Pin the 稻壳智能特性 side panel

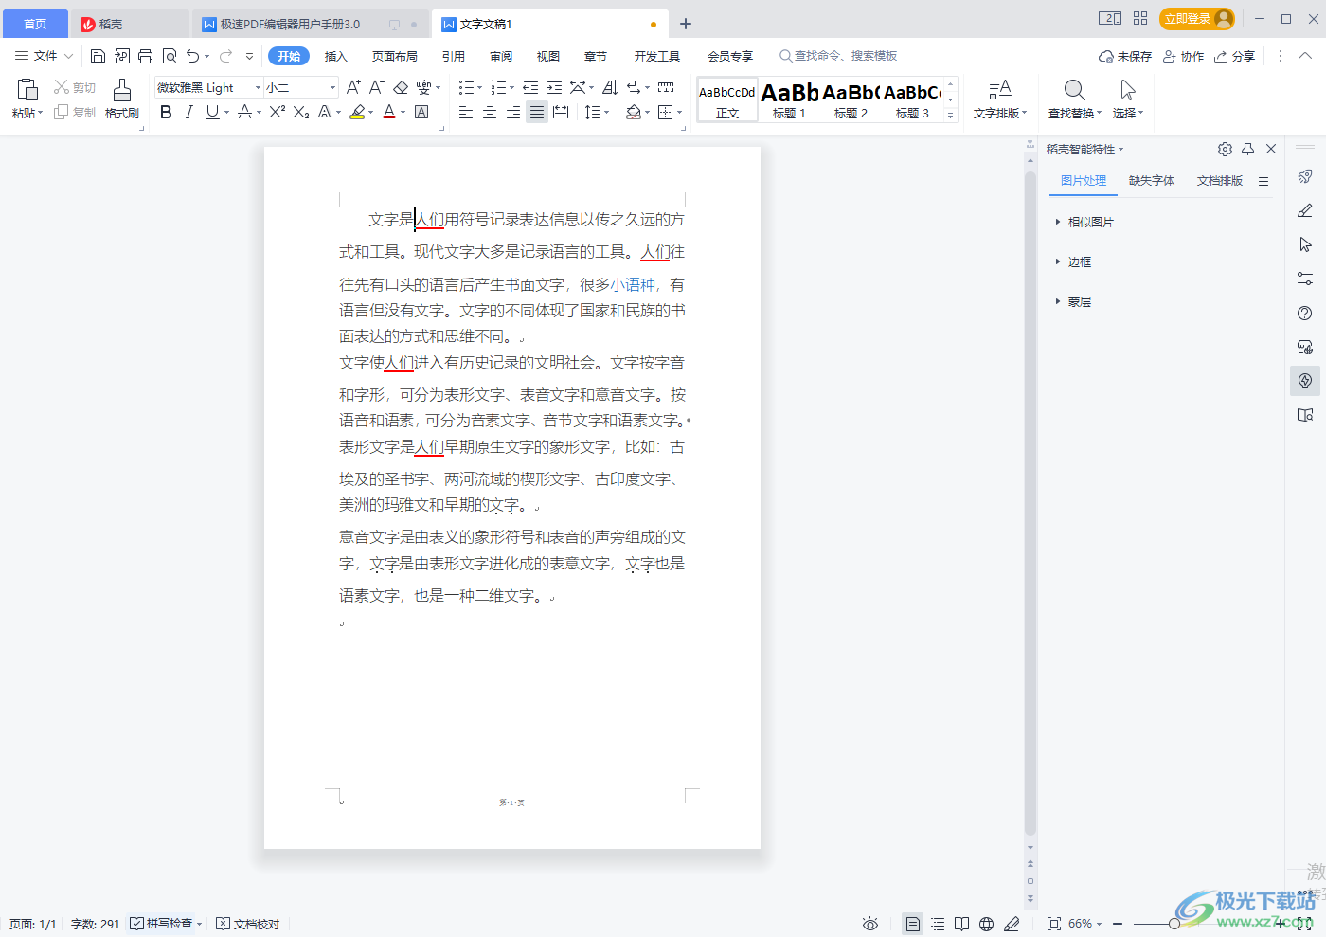click(x=1248, y=149)
